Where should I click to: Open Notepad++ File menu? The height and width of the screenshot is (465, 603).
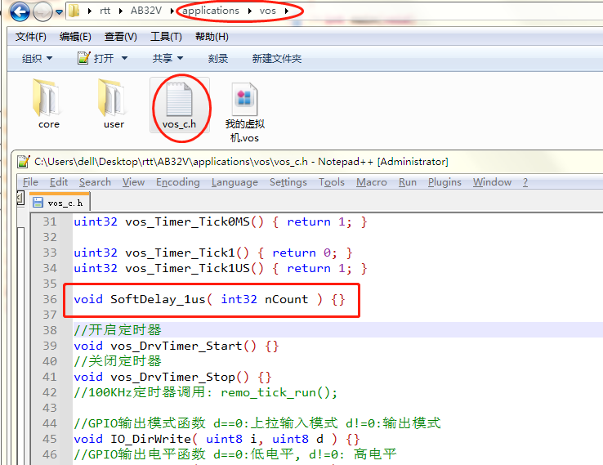pos(30,182)
